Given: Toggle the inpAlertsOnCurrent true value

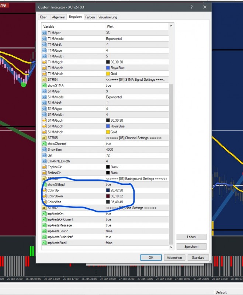Looking at the screenshot, I should click(x=108, y=219).
